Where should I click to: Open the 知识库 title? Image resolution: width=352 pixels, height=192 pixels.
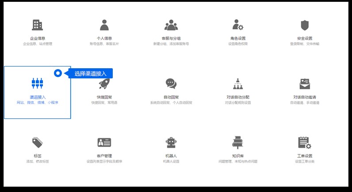click(238, 156)
